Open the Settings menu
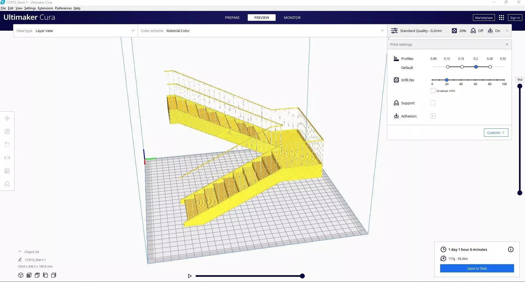 click(30, 8)
